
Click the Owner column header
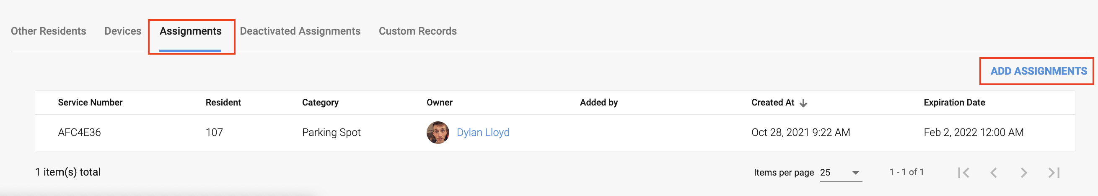(x=440, y=103)
